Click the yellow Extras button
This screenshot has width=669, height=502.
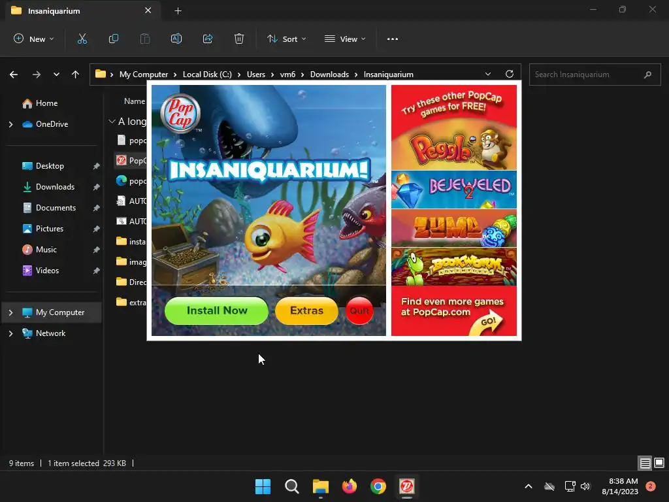coord(307,310)
